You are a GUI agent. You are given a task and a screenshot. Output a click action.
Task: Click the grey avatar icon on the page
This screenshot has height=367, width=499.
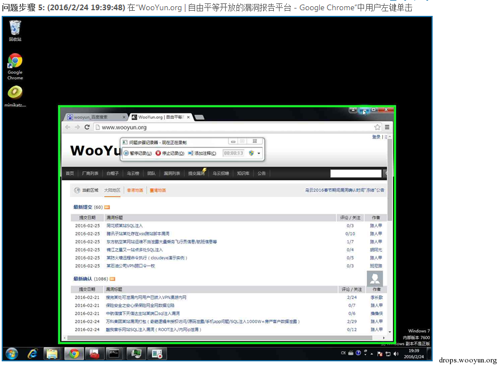375,279
